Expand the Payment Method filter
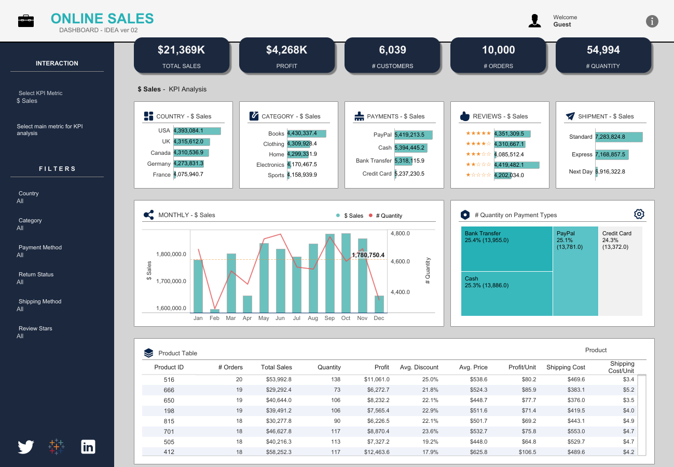The image size is (674, 467). pyautogui.click(x=40, y=251)
